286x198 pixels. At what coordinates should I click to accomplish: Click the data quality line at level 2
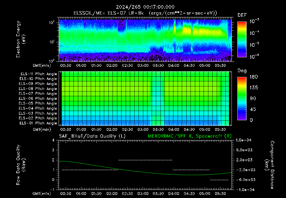tap(145, 160)
